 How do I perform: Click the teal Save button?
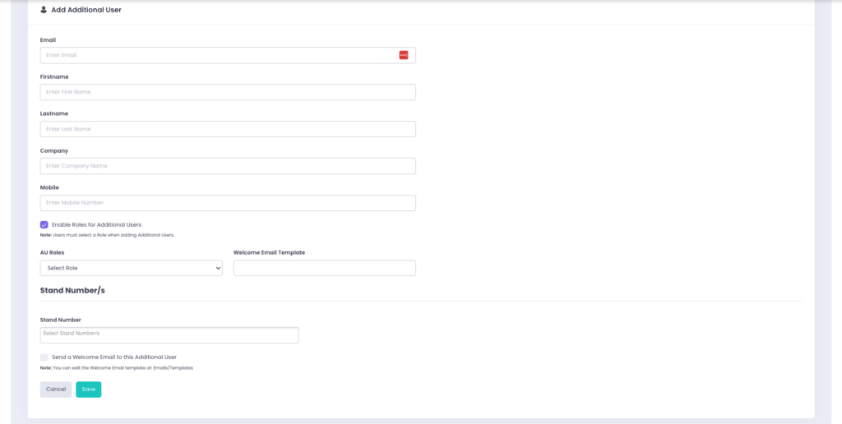tap(88, 389)
